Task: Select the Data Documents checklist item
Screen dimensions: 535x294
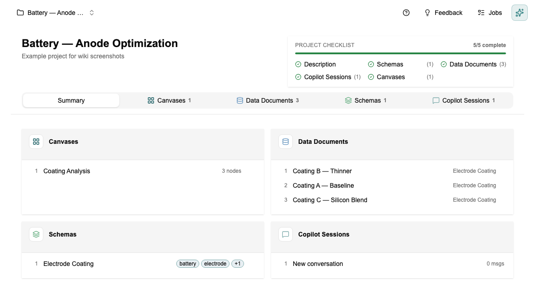Action: tap(473, 64)
